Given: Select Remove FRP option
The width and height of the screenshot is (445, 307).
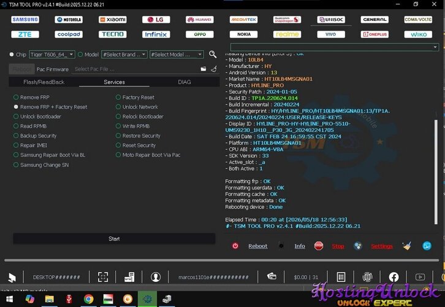Looking at the screenshot, I should [x=31, y=97].
